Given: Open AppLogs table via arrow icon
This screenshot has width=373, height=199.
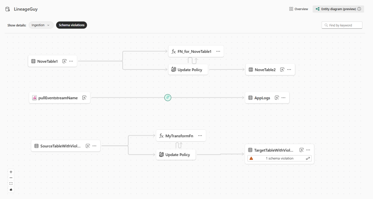Looking at the screenshot, I should [277, 98].
